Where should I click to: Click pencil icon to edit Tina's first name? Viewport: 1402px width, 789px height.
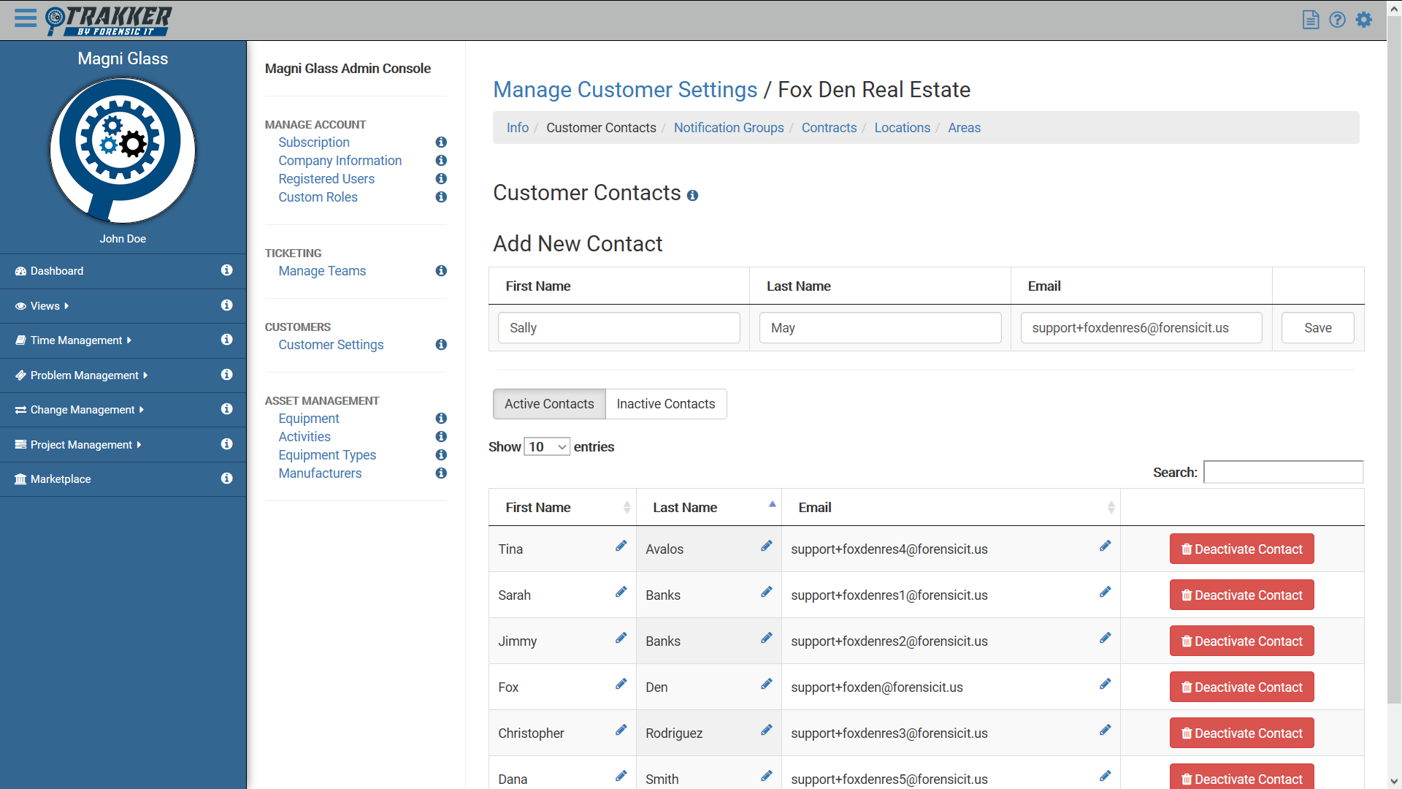(621, 546)
